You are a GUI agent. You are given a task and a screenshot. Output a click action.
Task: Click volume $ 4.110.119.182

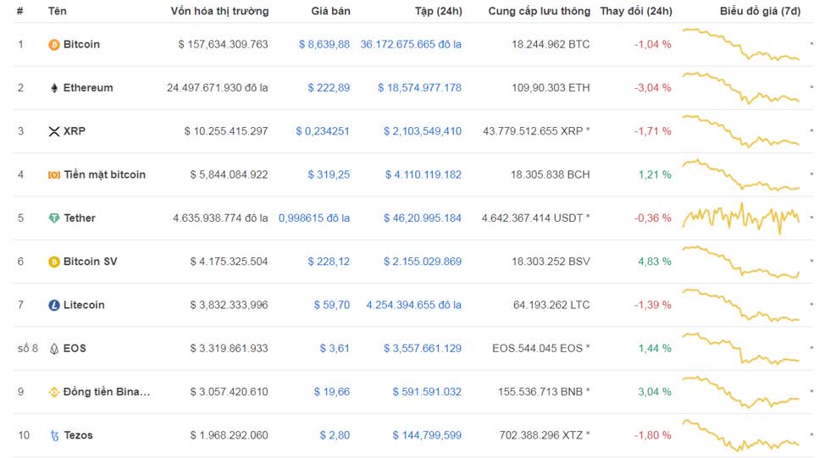tap(423, 174)
